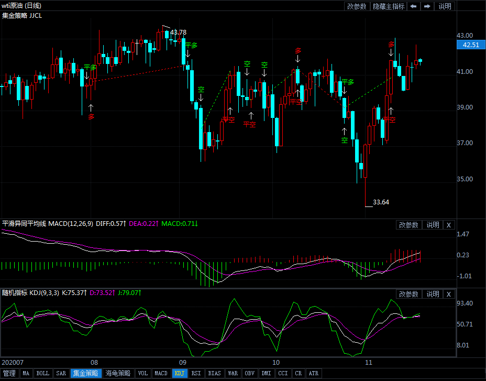Click the 33.64 low price marker
Image resolution: width=486 pixels, height=381 pixels.
point(381,202)
